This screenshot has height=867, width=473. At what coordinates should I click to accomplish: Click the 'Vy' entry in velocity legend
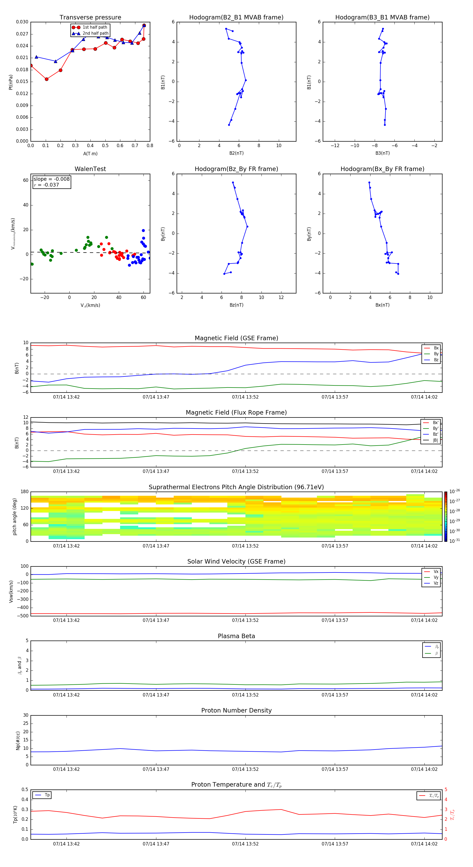point(431,577)
